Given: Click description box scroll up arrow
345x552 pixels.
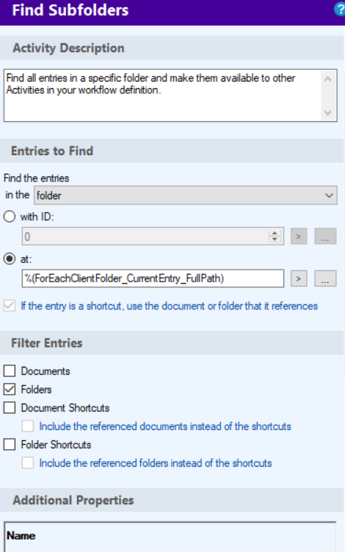Looking at the screenshot, I should [328, 79].
